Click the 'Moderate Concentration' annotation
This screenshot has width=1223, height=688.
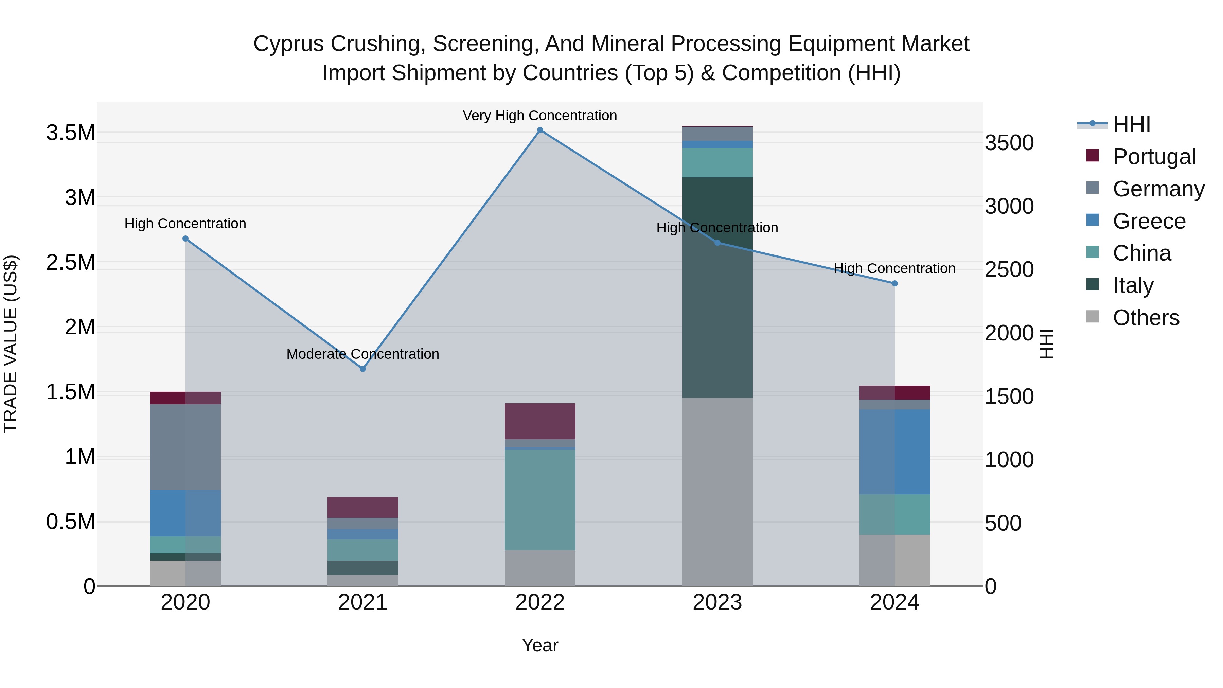tap(363, 354)
